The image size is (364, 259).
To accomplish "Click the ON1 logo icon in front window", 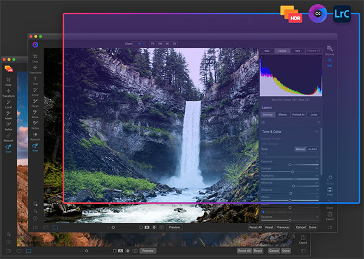I will 35,44.
